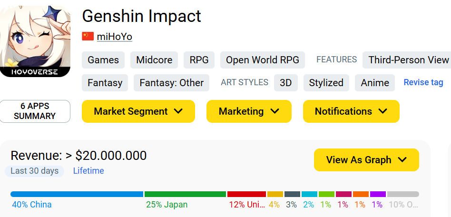This screenshot has width=451, height=217.
Task: Click the China flag icon next to miHoYo
Action: (x=88, y=36)
